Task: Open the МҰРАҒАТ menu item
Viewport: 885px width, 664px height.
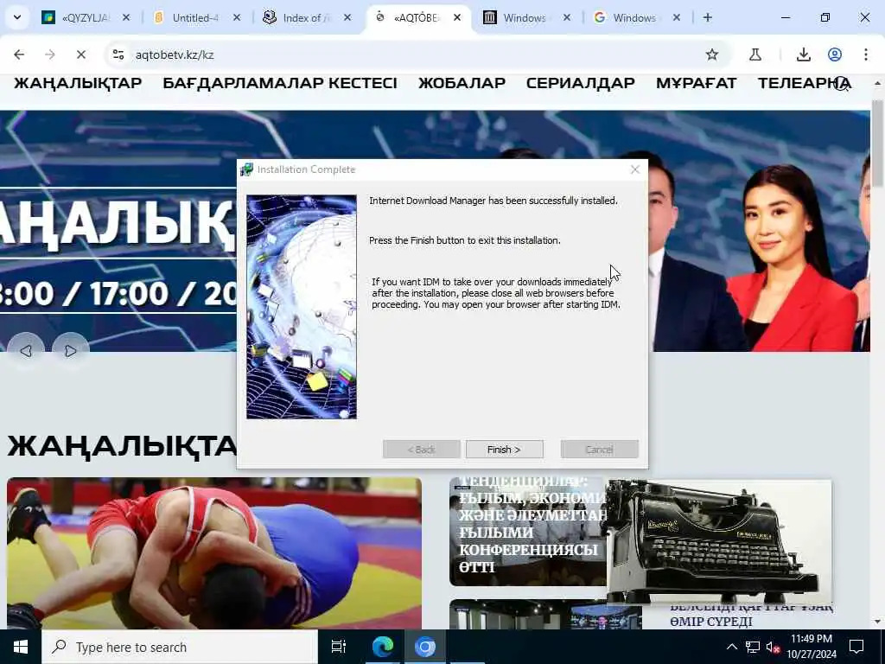Action: pos(696,83)
